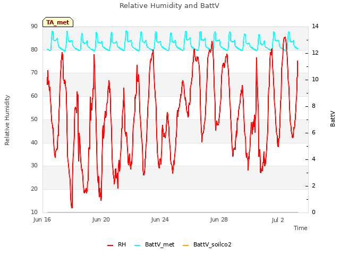Click the highest RH peak after Jul 2

click(x=285, y=38)
